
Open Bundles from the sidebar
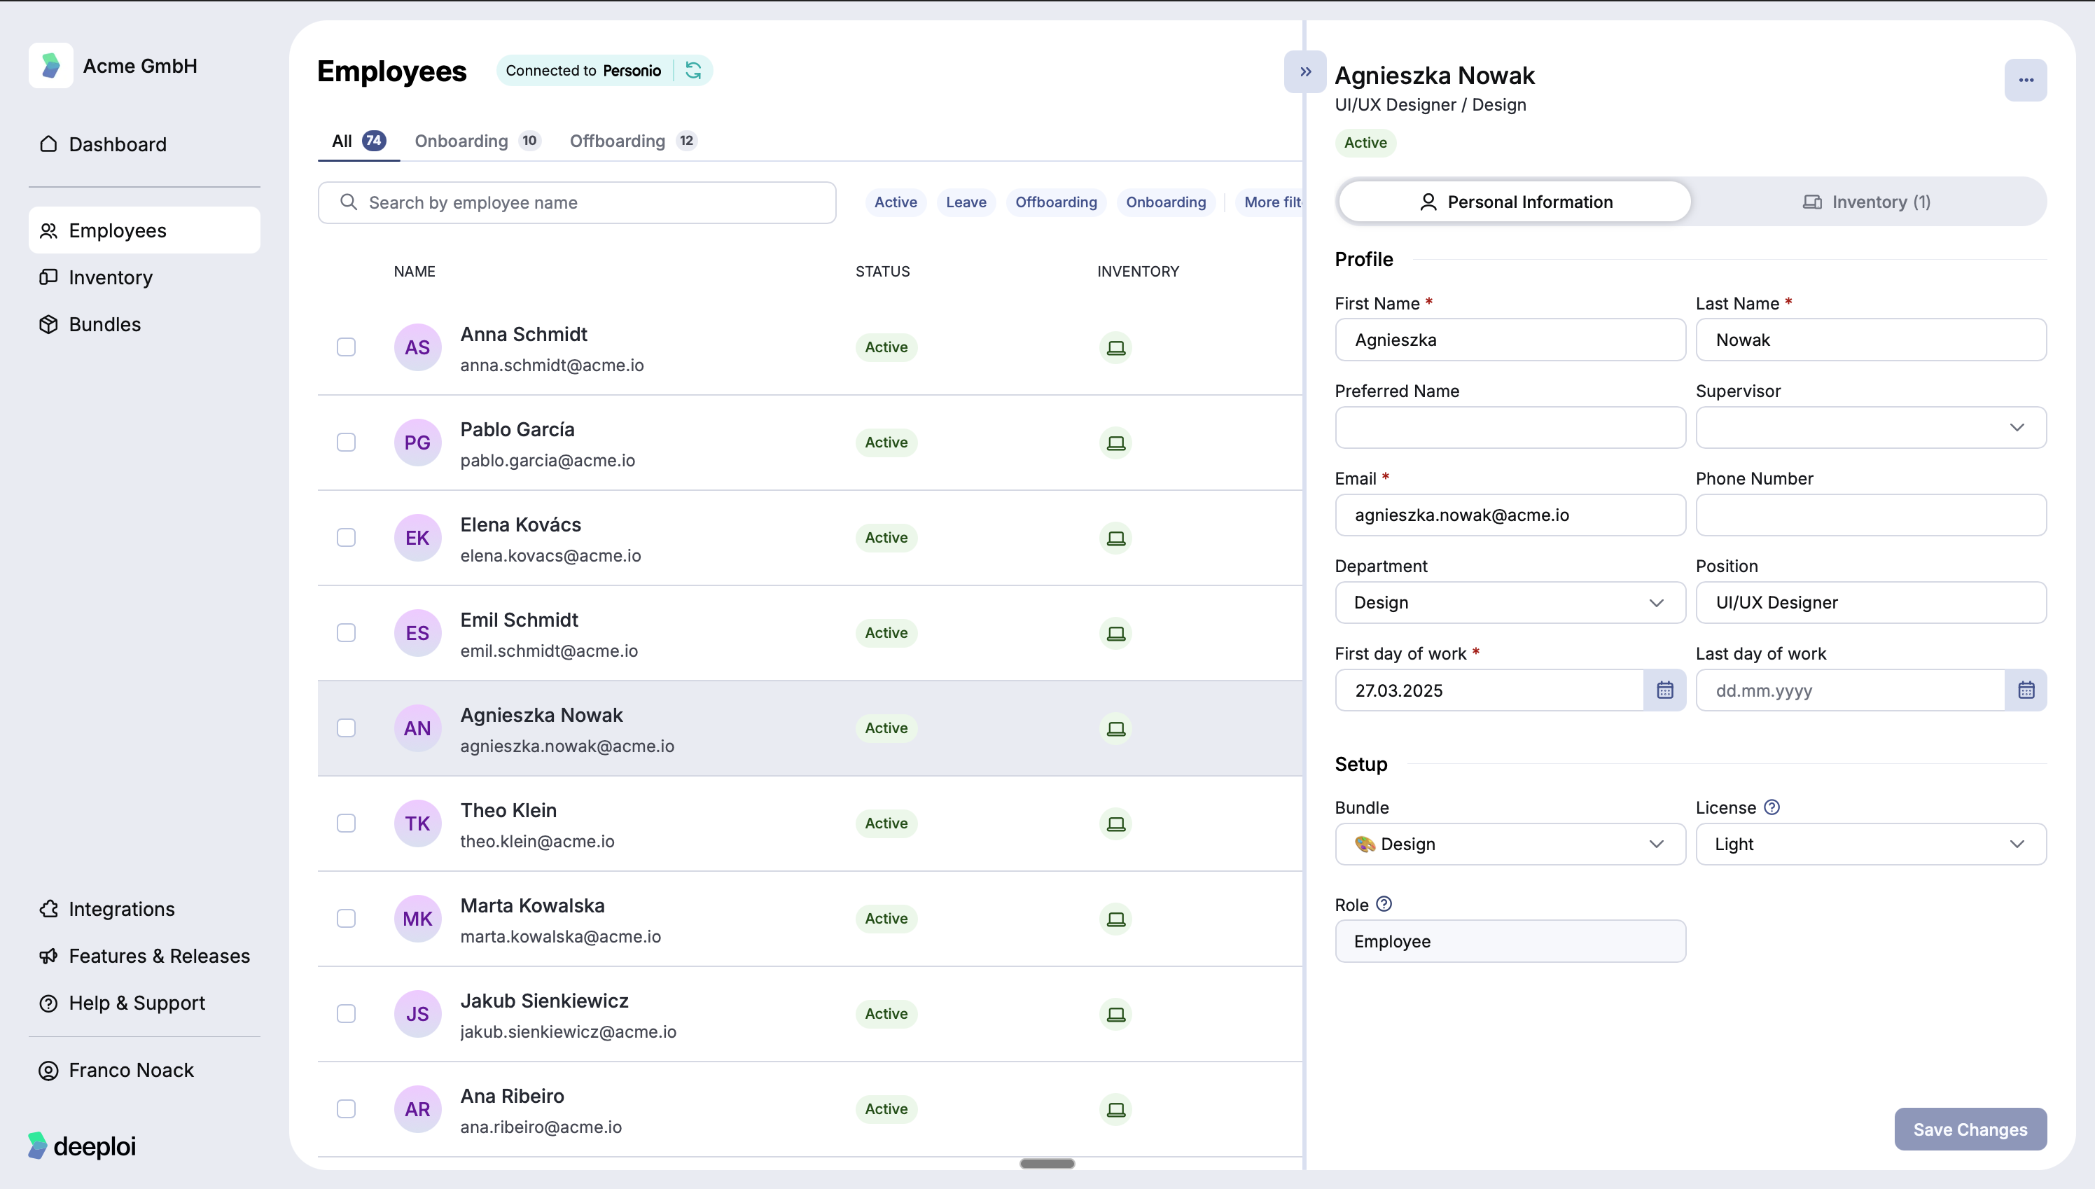104,324
